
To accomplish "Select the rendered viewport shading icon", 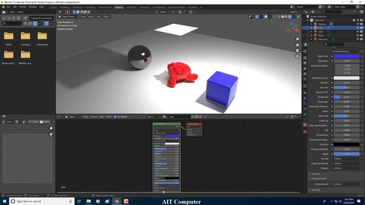I will pyautogui.click(x=290, y=17).
